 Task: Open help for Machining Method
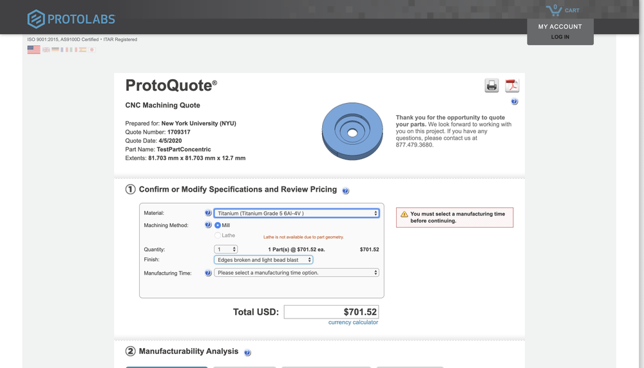click(208, 225)
